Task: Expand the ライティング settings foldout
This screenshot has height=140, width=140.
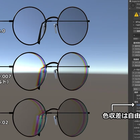Action: click(x=136, y=49)
